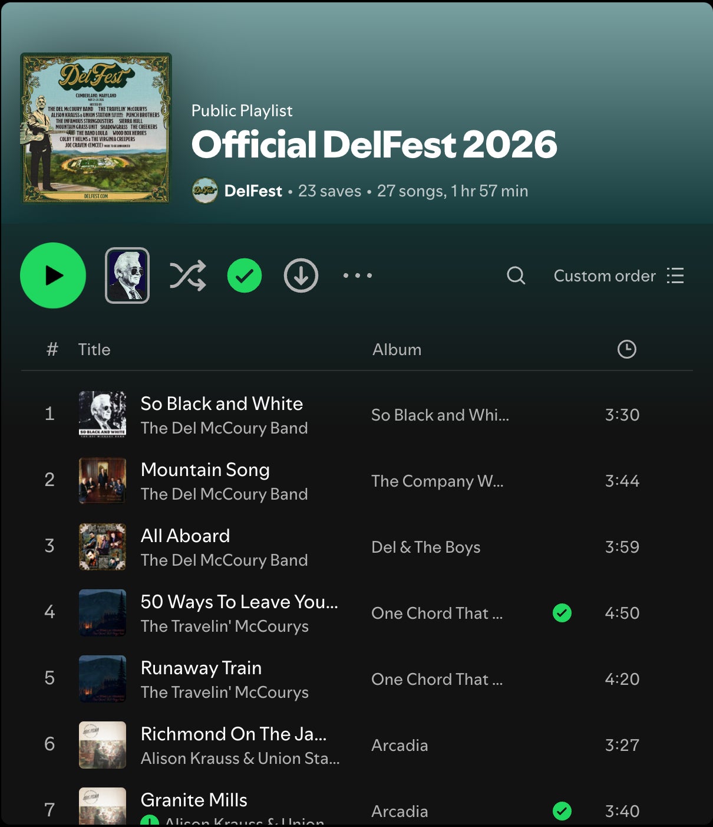713x827 pixels.
Task: Click the clock duration column icon
Action: pyautogui.click(x=626, y=349)
